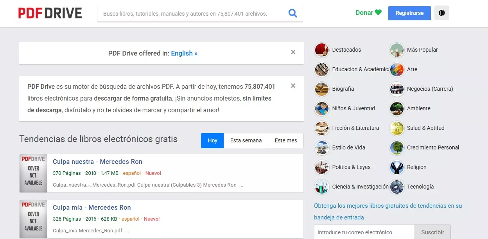Screen dimensions: 488x239
Task: Click the Ficción & Literatura category icon
Action: coord(322,128)
